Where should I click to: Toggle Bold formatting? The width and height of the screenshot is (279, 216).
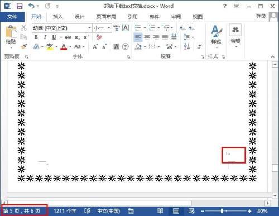coord(36,37)
